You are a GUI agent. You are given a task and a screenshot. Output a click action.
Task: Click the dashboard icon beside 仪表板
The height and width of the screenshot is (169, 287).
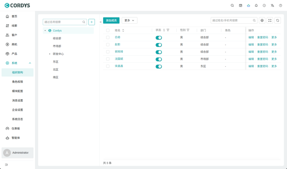click(x=7, y=129)
